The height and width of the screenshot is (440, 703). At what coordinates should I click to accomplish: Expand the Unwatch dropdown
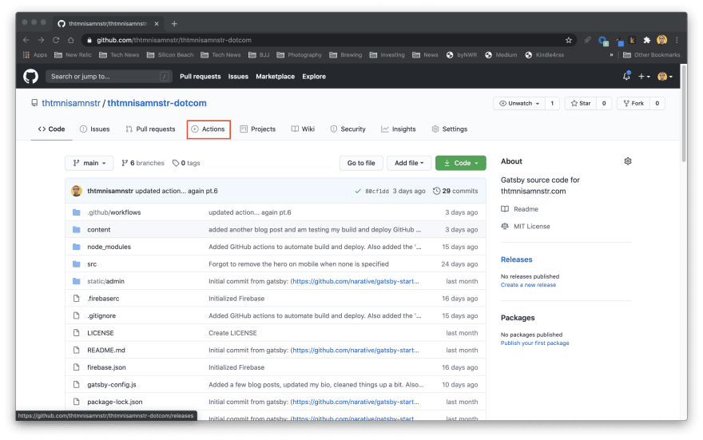coord(517,103)
